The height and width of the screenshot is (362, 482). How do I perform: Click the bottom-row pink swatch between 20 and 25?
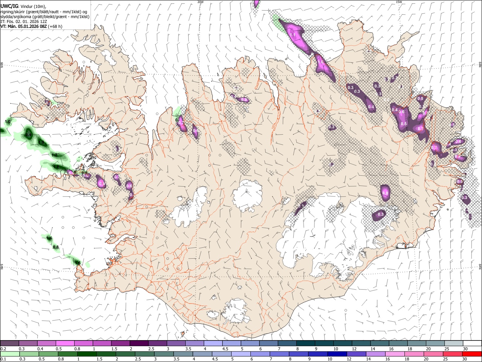434,354
